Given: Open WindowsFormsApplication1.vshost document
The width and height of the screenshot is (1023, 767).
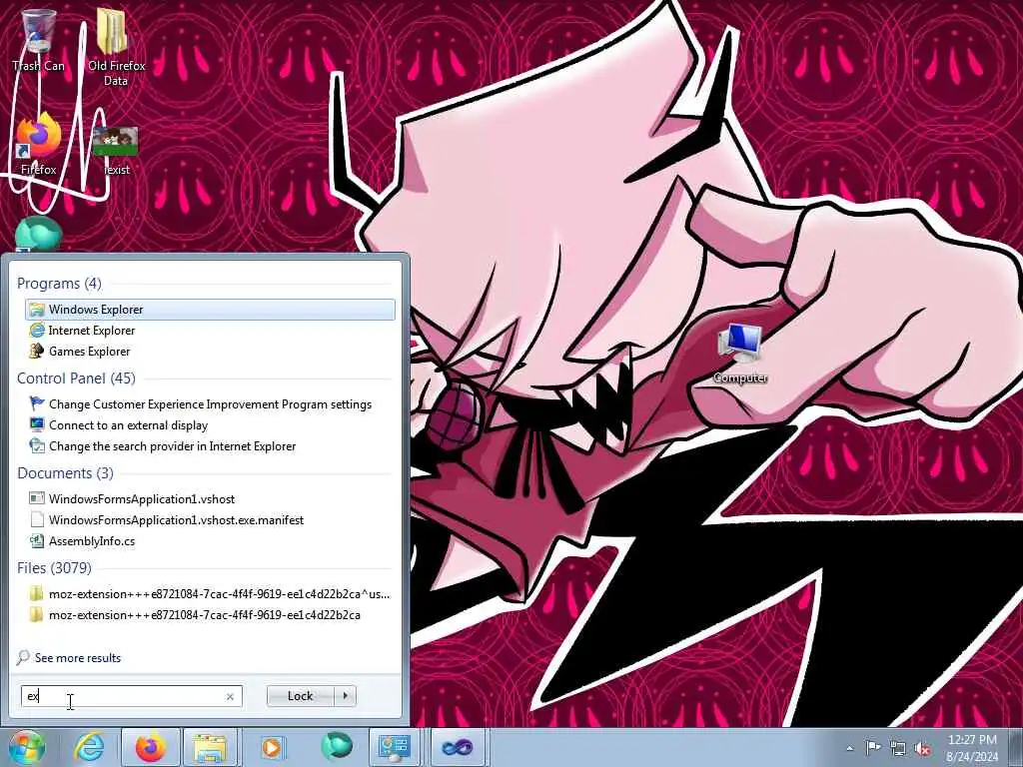Looking at the screenshot, I should tap(210, 499).
